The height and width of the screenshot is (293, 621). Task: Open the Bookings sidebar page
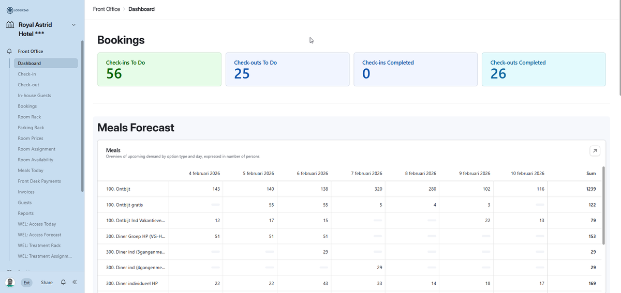[x=27, y=106]
